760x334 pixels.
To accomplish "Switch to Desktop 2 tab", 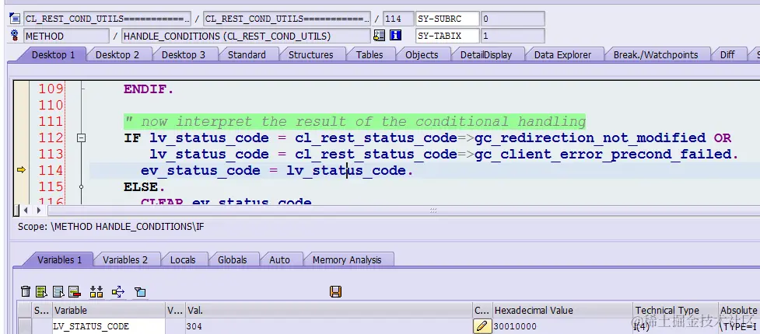I will [x=117, y=54].
